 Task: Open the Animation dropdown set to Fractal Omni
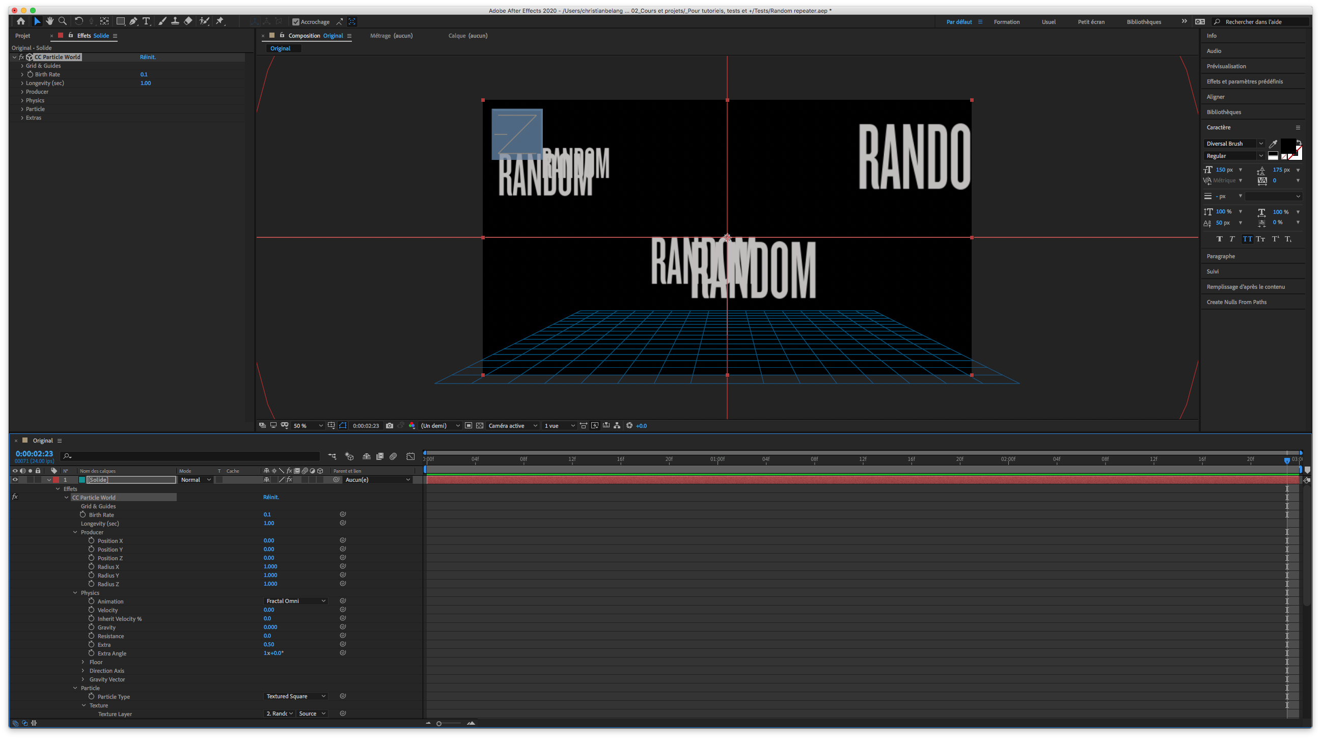(296, 600)
